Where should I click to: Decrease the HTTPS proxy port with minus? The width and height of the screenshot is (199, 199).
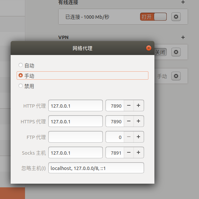tap(129, 121)
